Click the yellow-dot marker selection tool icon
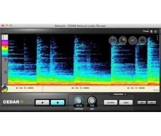 tap(123, 40)
